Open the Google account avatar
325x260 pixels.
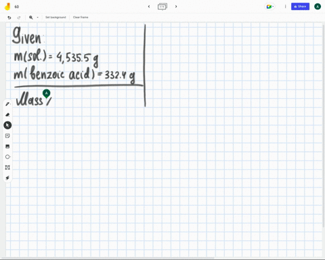[x=318, y=7]
